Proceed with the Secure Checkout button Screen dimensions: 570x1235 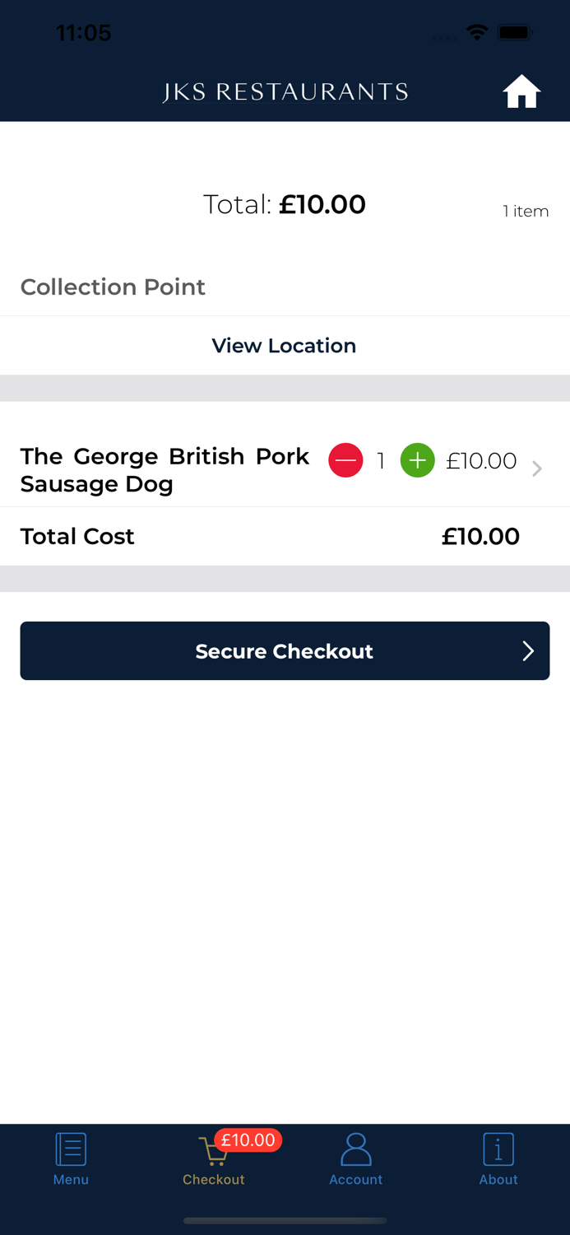tap(285, 650)
